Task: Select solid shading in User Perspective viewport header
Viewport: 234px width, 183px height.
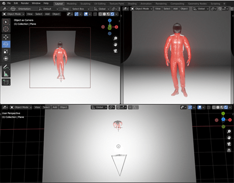Action: point(218,107)
